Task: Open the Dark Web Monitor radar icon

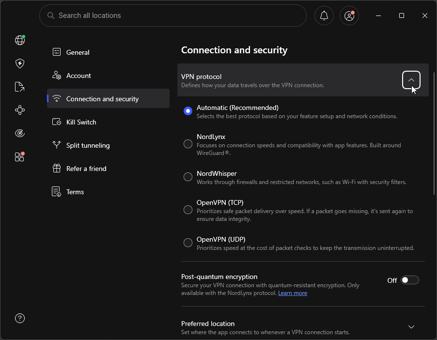Action: coord(20,133)
